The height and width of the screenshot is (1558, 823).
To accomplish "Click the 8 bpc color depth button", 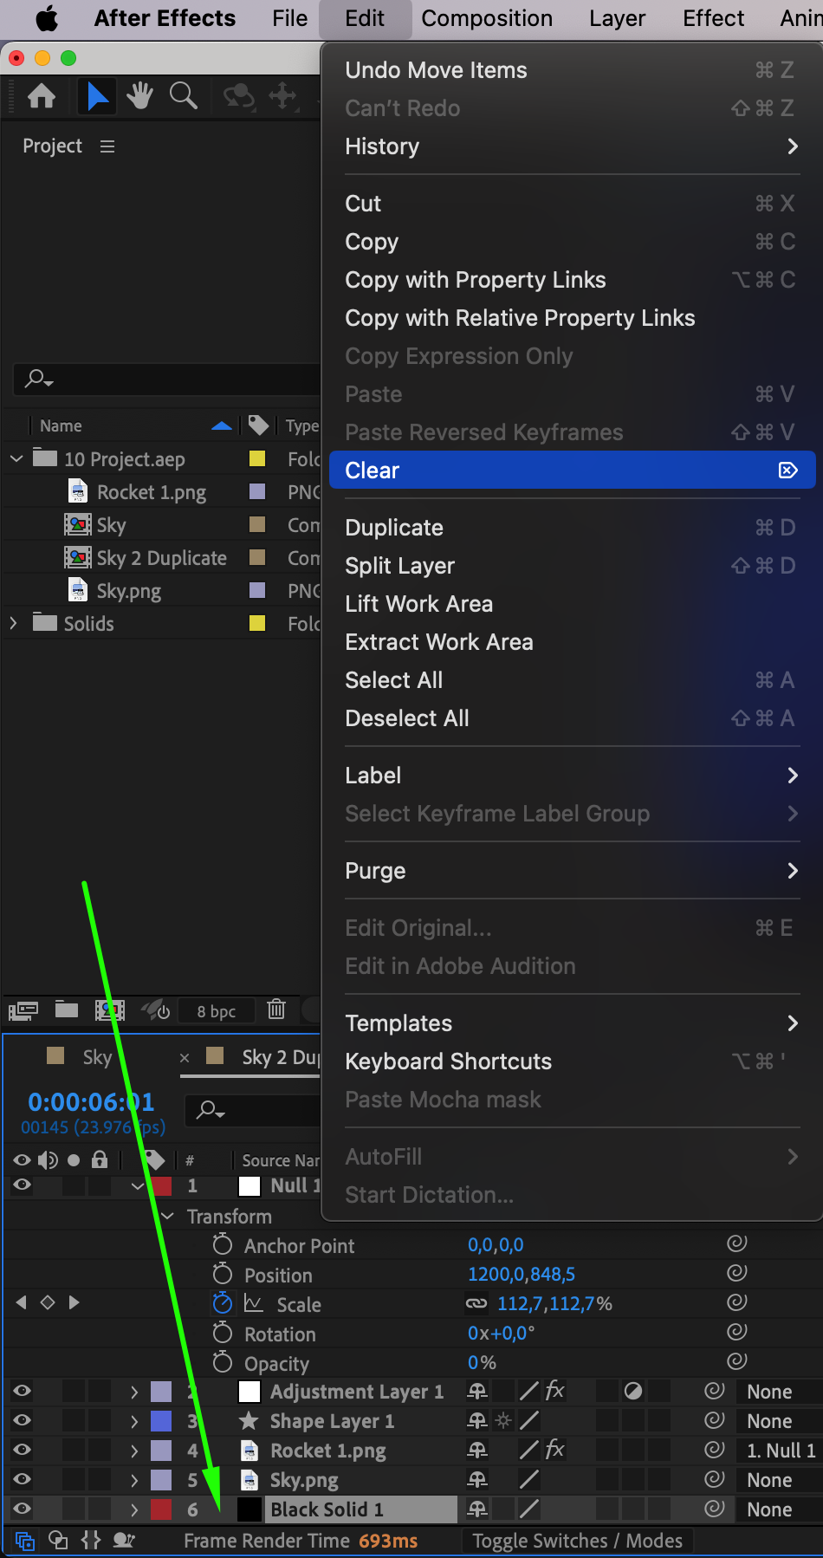I will pos(216,1010).
